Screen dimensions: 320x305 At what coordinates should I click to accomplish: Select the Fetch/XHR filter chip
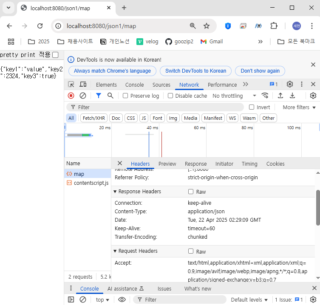(x=94, y=118)
